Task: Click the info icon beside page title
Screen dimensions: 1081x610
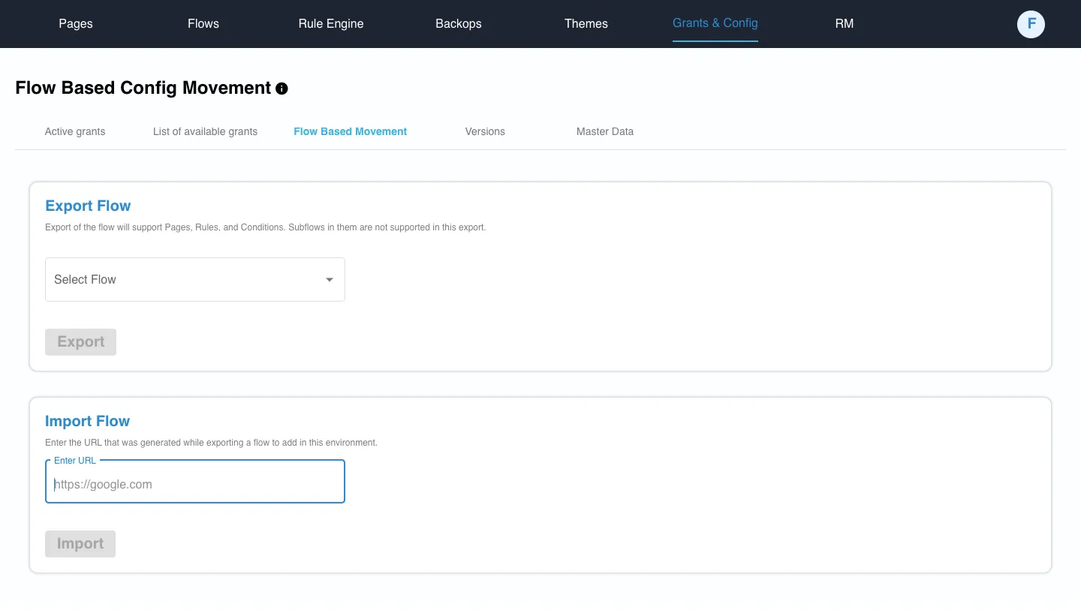Action: pos(282,89)
